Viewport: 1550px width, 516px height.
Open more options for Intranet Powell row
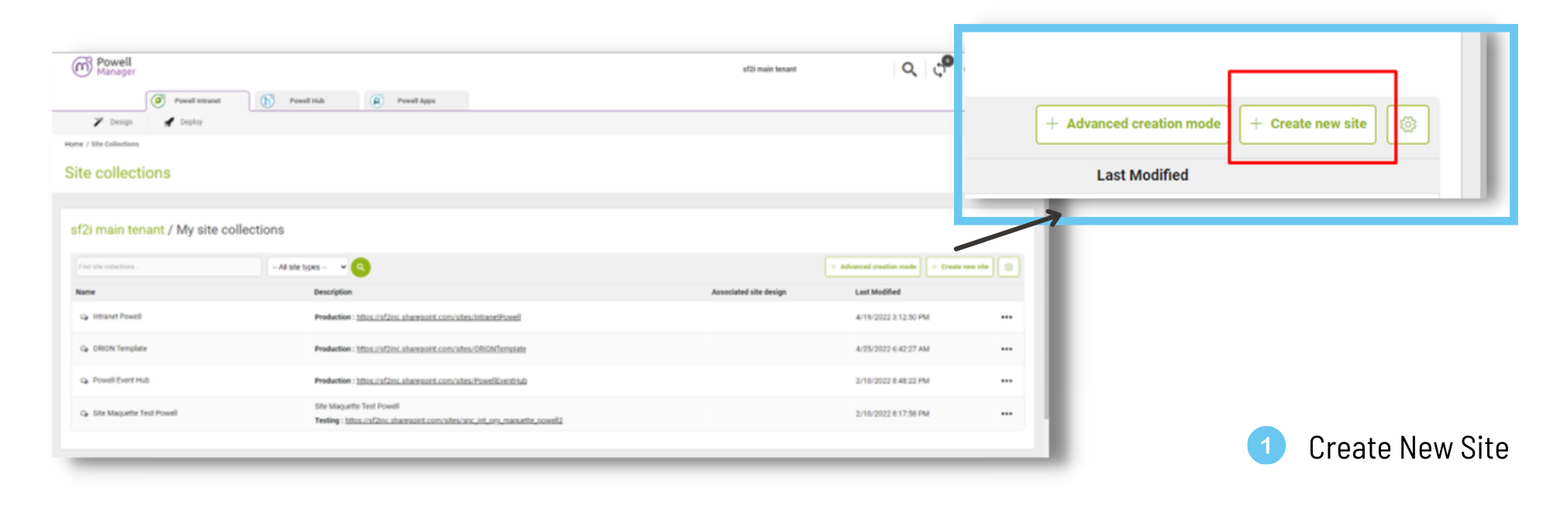(1006, 318)
